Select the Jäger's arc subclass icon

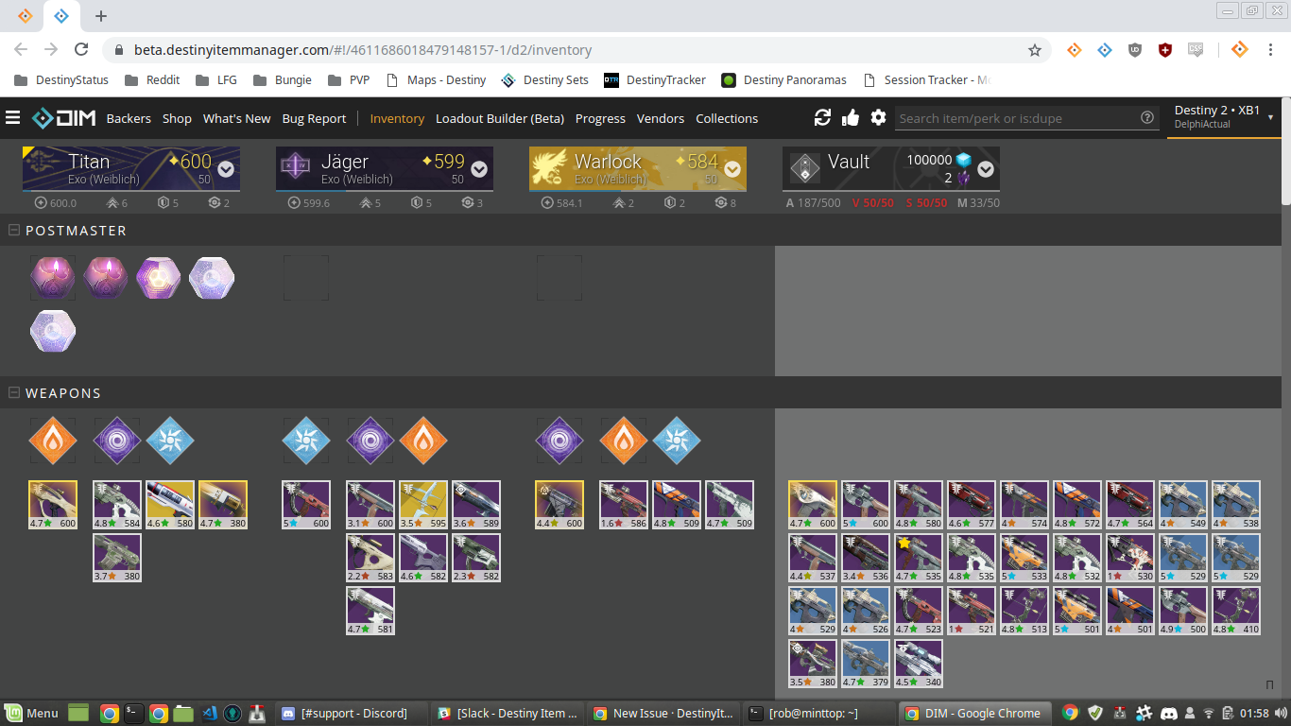(x=305, y=440)
